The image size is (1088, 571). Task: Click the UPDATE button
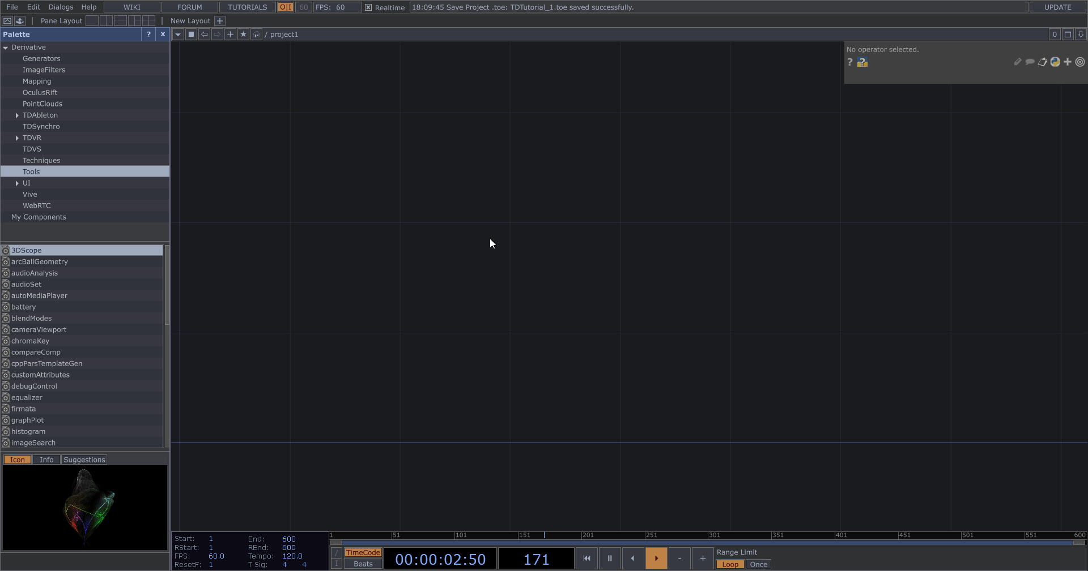[x=1057, y=7]
